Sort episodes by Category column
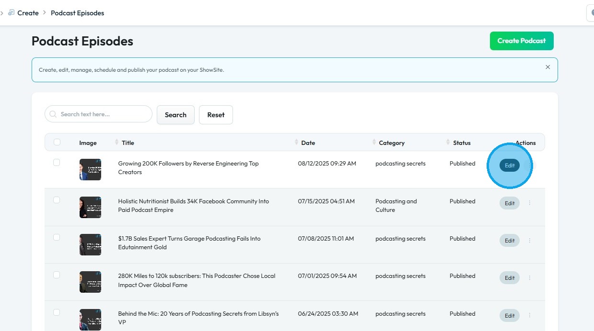The image size is (594, 331). point(374,143)
